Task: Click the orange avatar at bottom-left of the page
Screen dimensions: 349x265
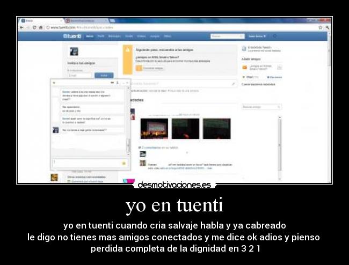Action: [x=54, y=177]
